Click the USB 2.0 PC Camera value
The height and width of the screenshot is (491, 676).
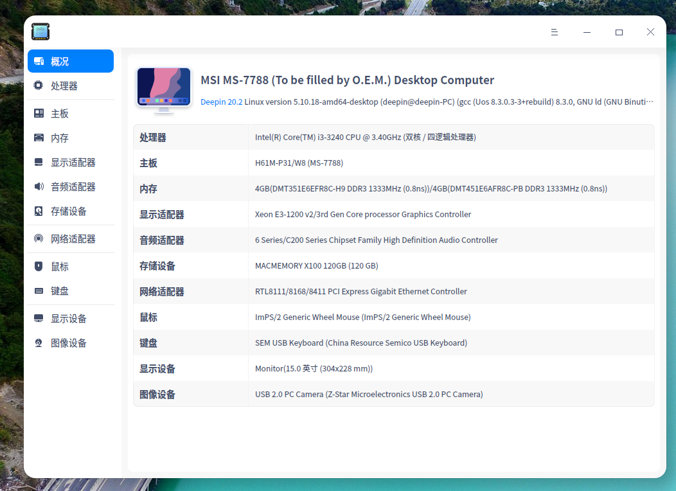coord(369,394)
